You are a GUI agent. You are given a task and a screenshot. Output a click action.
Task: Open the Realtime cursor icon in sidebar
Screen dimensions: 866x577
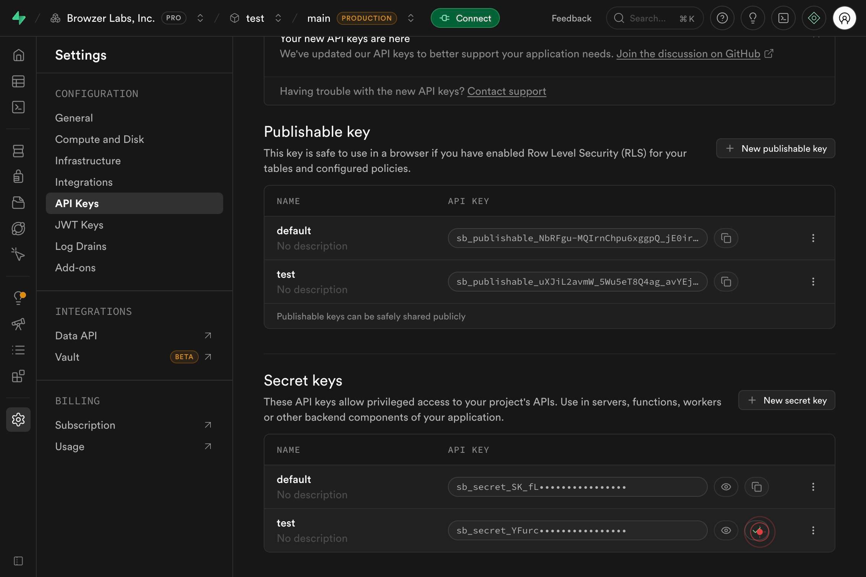18,254
